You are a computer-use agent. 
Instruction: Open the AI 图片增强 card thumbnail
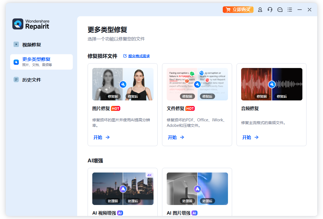point(197,189)
